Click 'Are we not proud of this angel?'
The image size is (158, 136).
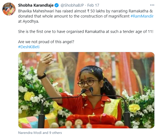pyautogui.click(x=46, y=42)
